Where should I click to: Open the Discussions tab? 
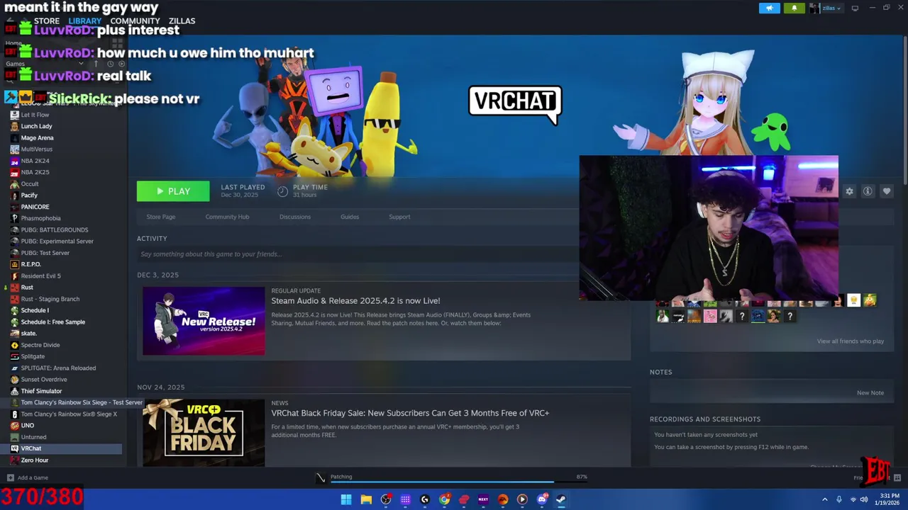point(295,217)
